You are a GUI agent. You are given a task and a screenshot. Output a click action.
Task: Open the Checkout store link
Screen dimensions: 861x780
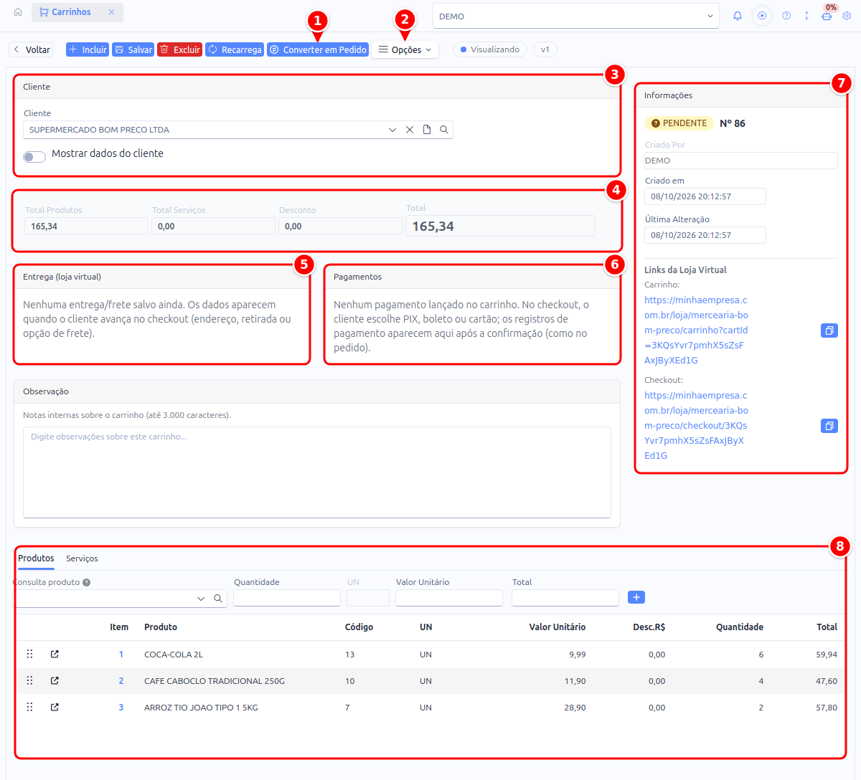(696, 426)
